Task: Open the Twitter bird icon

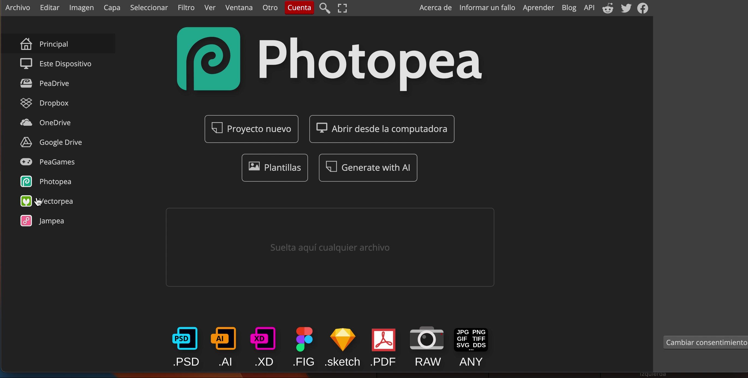Action: [626, 8]
